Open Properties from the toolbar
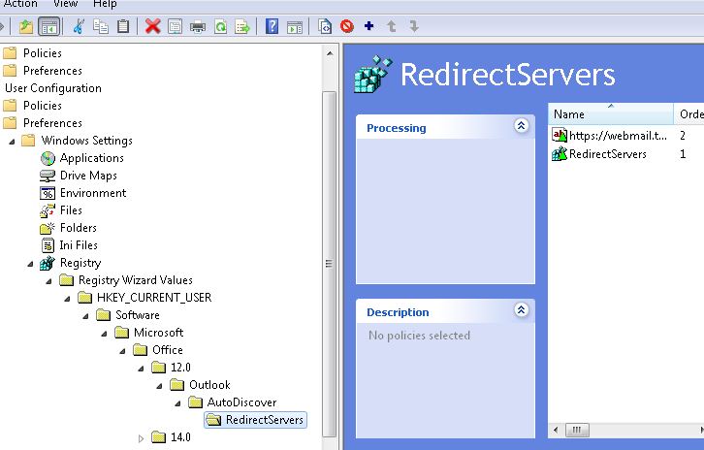 point(176,26)
